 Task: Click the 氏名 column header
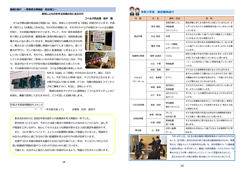coord(156,18)
